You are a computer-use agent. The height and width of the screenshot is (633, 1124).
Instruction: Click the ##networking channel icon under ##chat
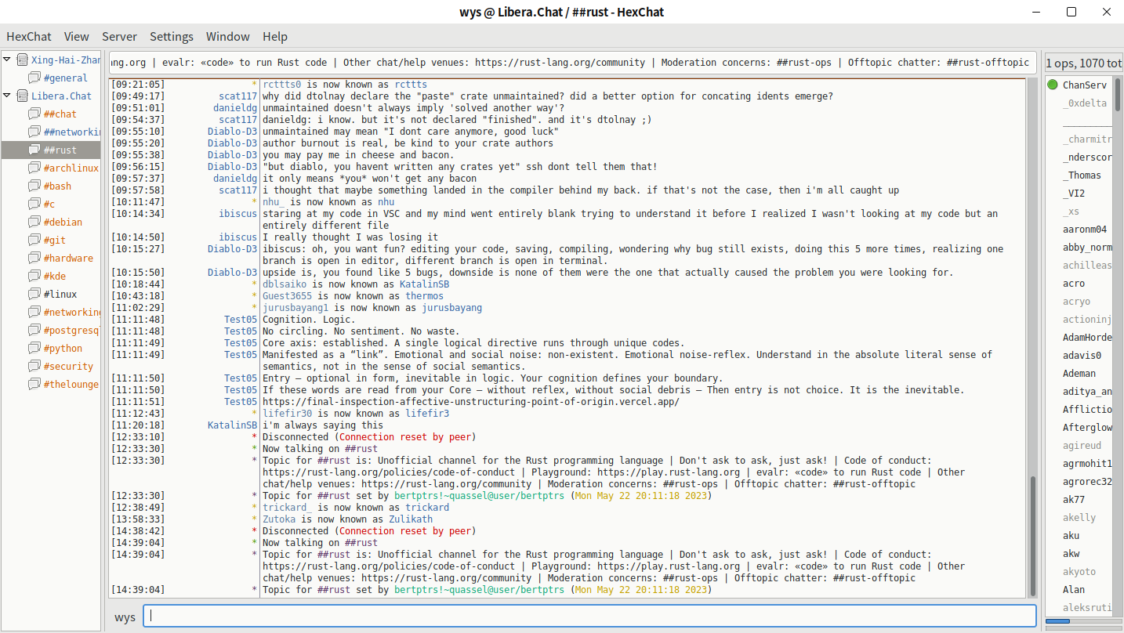(34, 132)
